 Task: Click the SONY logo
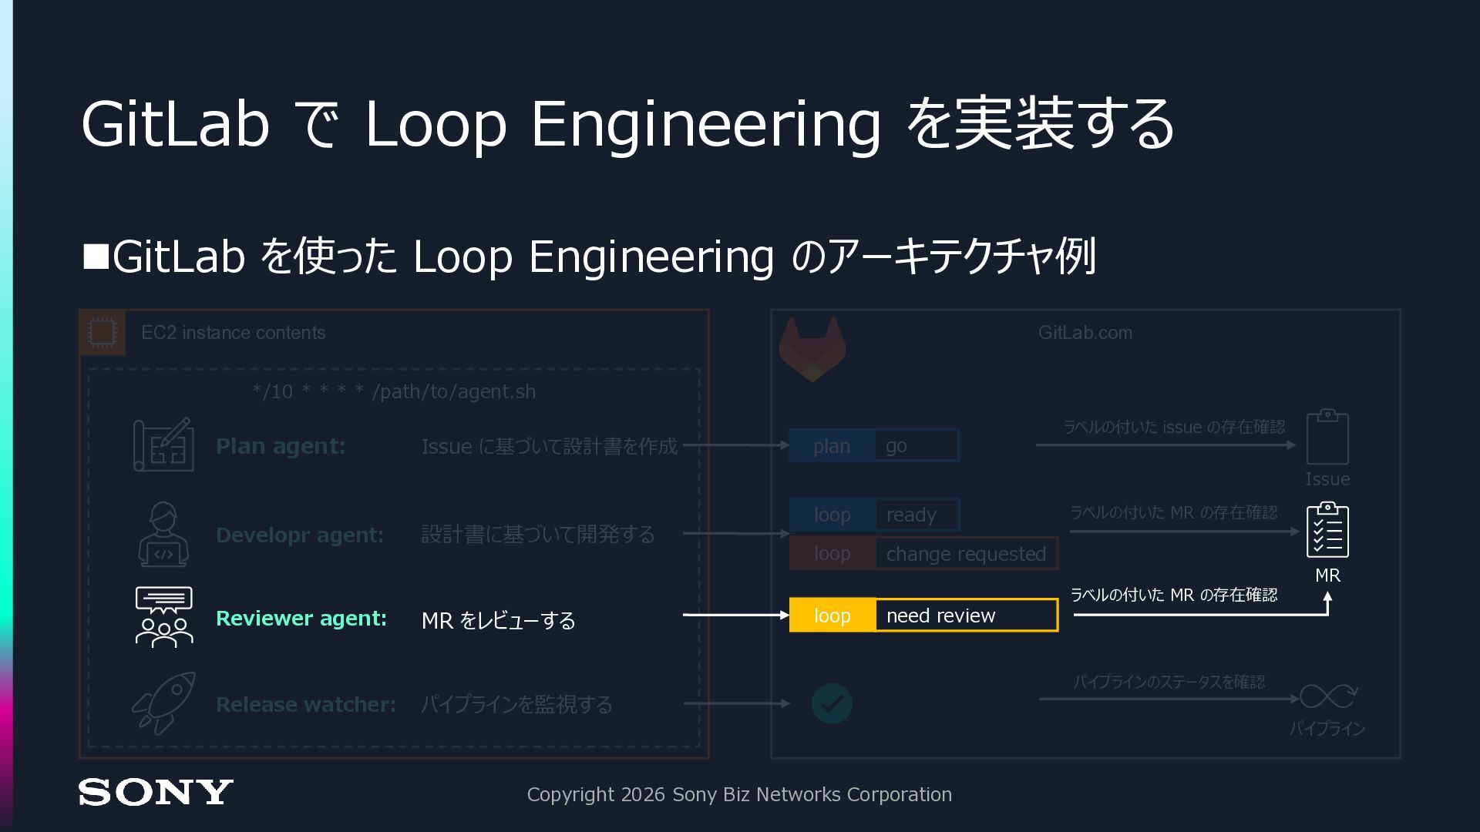click(x=156, y=793)
